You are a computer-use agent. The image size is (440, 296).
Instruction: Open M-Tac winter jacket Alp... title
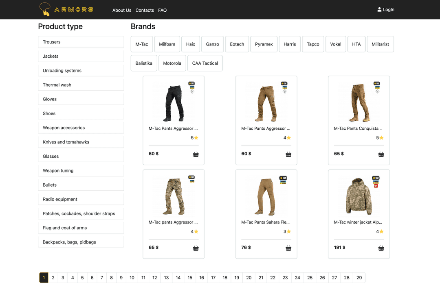click(358, 222)
